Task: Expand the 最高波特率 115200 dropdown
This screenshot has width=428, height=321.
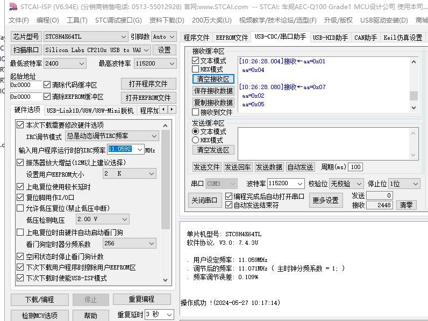Action: pyautogui.click(x=172, y=63)
